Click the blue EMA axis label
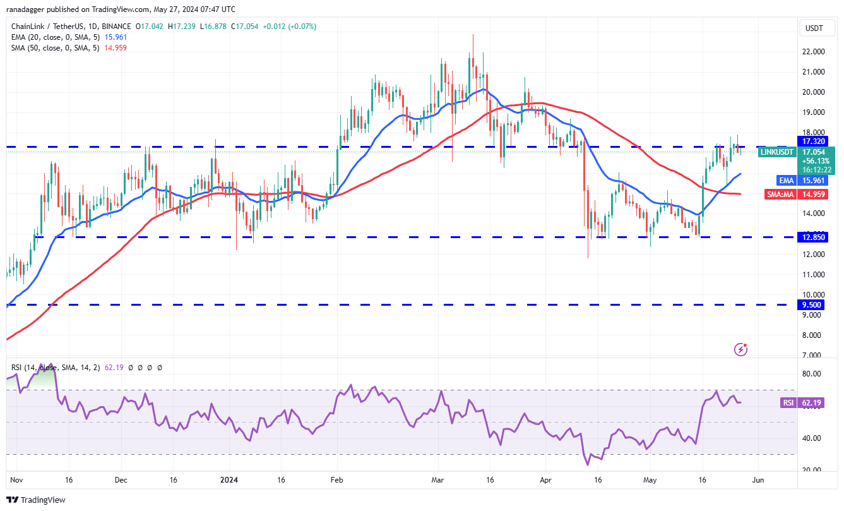 pyautogui.click(x=785, y=180)
